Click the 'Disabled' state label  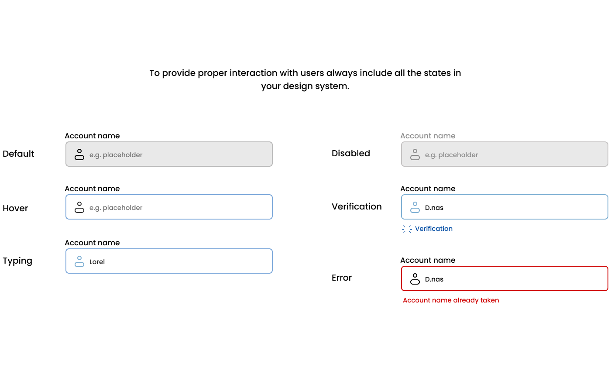(351, 153)
